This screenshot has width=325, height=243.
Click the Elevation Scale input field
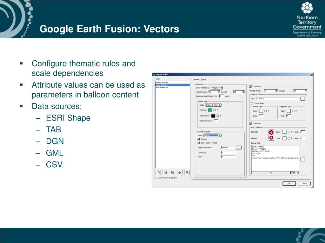pos(229,157)
